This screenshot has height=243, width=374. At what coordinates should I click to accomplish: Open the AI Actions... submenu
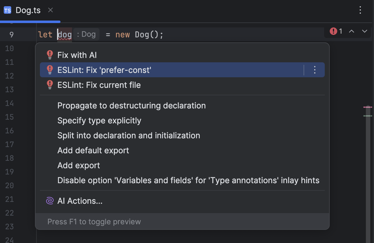click(80, 201)
